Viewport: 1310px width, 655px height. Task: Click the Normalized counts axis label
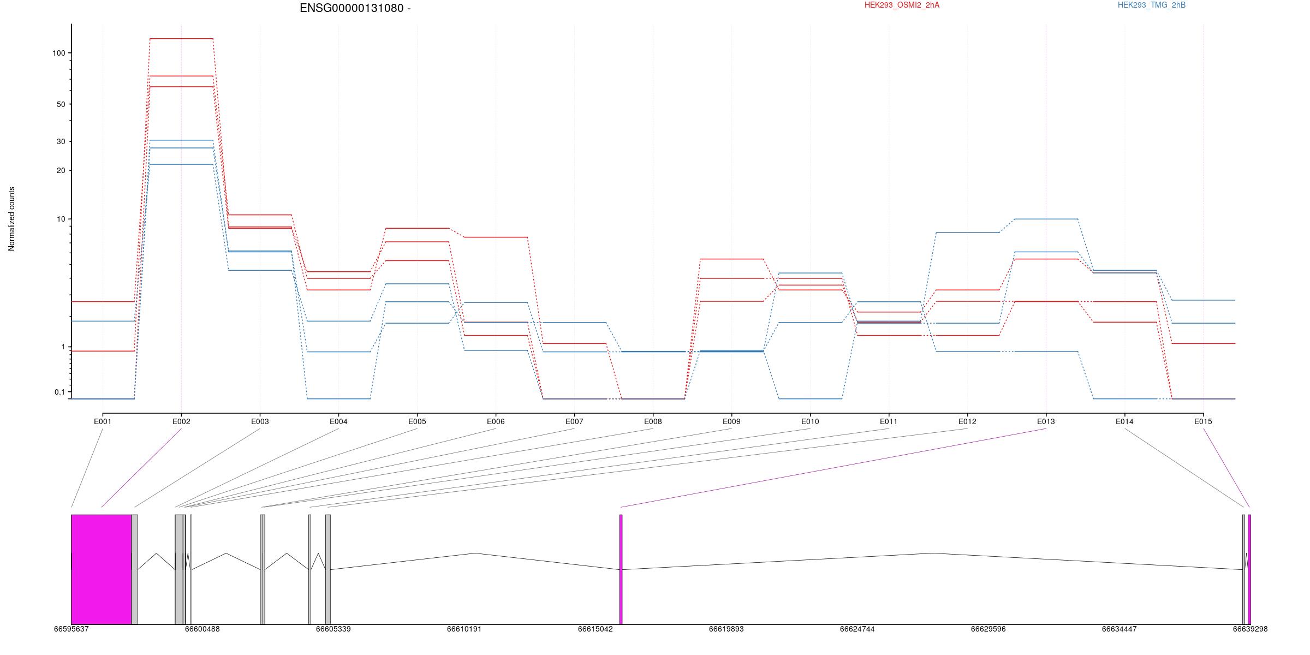(11, 219)
